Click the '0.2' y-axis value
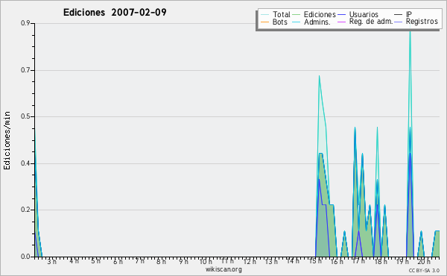This screenshot has height=276, width=447. pyautogui.click(x=25, y=210)
